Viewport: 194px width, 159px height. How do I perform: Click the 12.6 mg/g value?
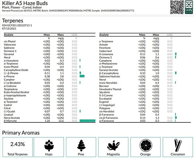coord(61,121)
